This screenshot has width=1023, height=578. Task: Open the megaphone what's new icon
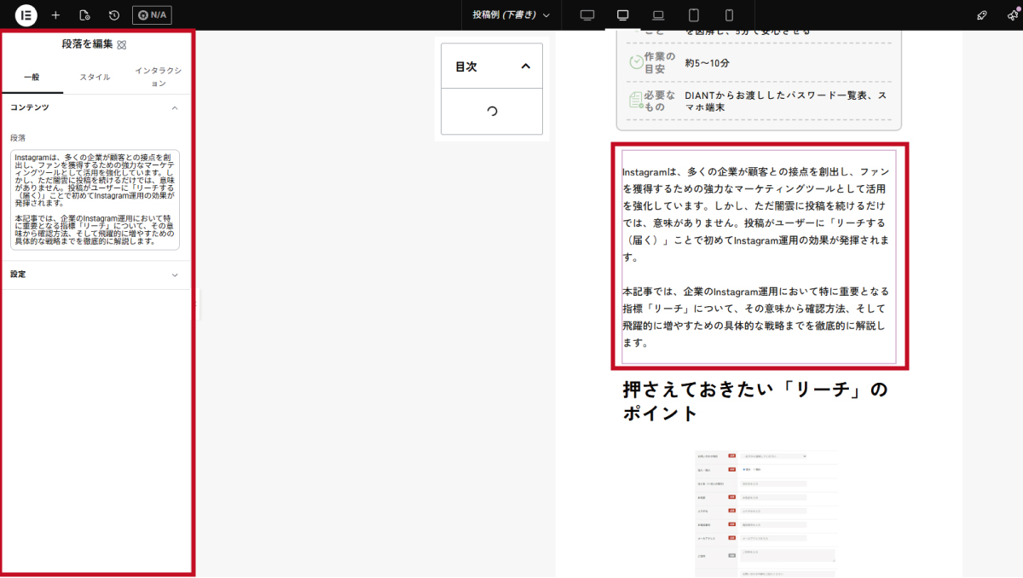point(1013,15)
